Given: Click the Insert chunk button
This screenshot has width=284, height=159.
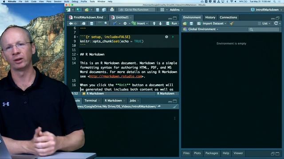Looking at the screenshot, I should pyautogui.click(x=139, y=23).
